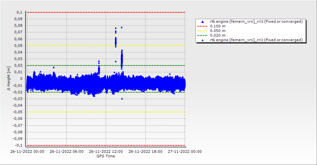Click the "Δ Height [m]" y-axis title
The width and height of the screenshot is (317, 165).
(9, 79)
